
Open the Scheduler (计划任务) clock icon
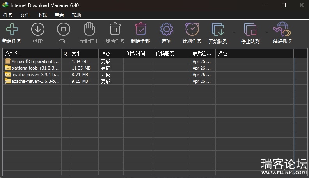coord(192,29)
